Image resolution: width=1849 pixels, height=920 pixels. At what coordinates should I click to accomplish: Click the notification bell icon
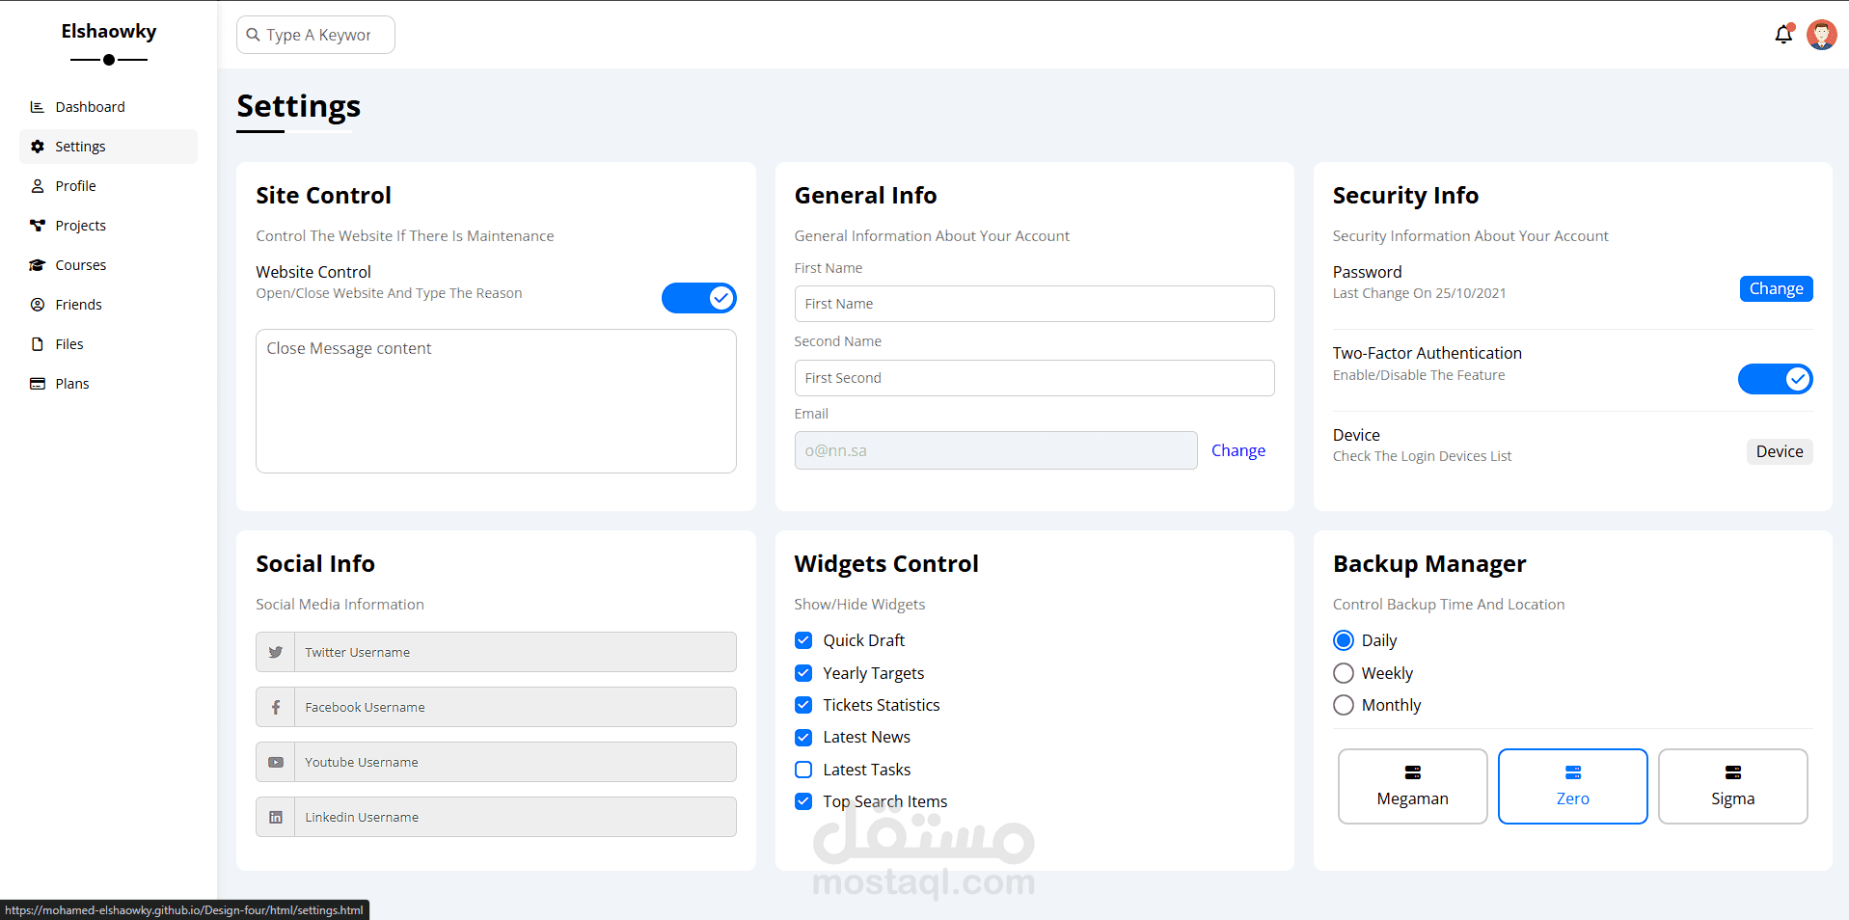1783,35
